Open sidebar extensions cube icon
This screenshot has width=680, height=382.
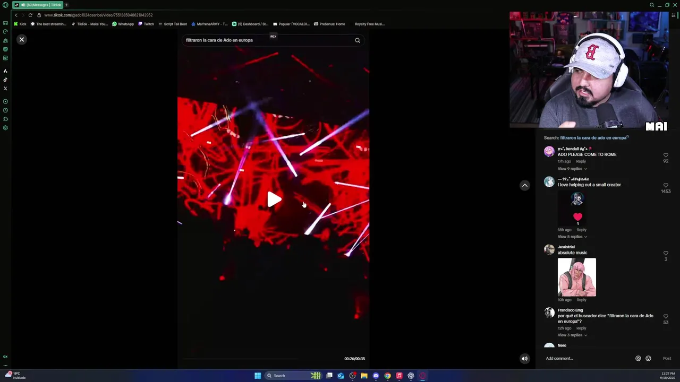coord(5,119)
